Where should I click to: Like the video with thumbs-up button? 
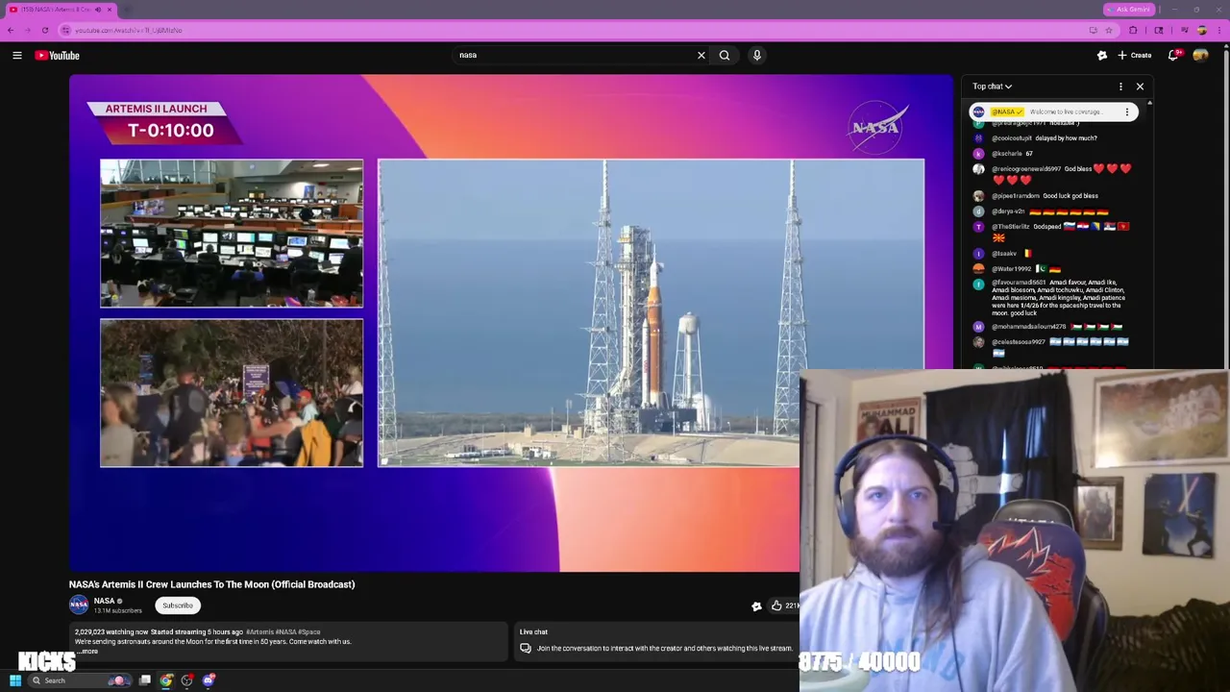coord(783,605)
